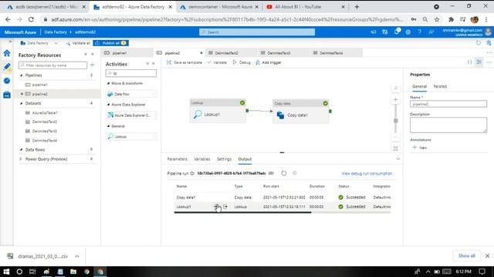
Task: Add new resource with plus icon
Action: [92, 65]
